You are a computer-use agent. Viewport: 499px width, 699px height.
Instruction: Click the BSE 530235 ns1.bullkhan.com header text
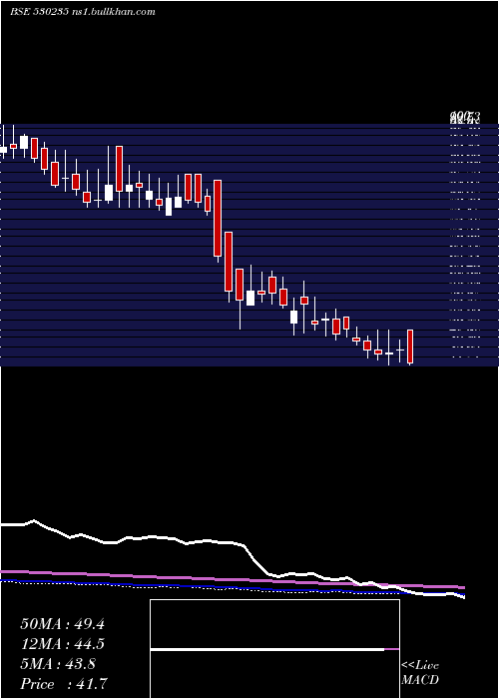(x=83, y=12)
